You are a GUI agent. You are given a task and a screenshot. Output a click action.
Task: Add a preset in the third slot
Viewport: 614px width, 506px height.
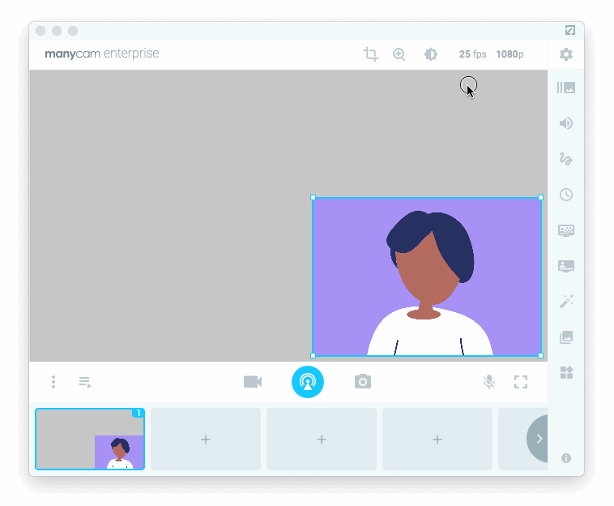[x=322, y=439]
